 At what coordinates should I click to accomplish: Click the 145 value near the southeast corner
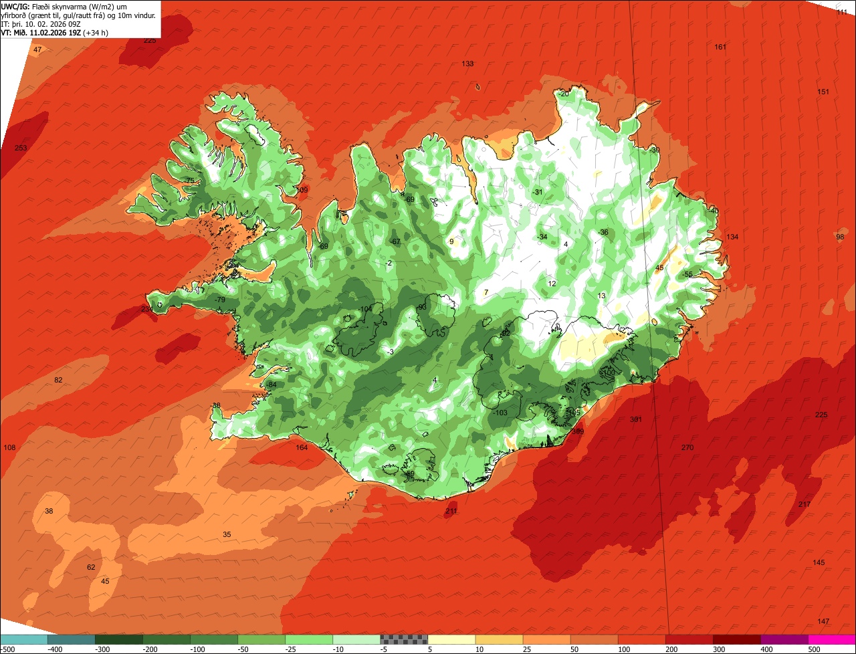[819, 562]
